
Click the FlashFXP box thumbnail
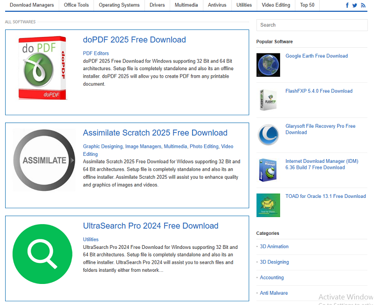click(268, 100)
